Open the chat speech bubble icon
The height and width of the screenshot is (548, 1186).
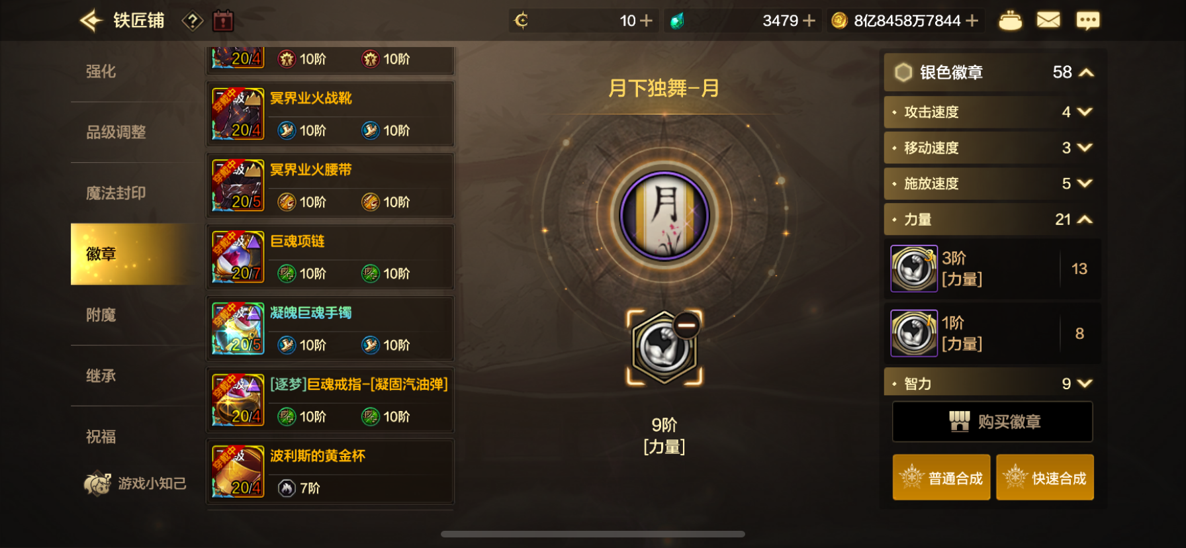tap(1087, 21)
